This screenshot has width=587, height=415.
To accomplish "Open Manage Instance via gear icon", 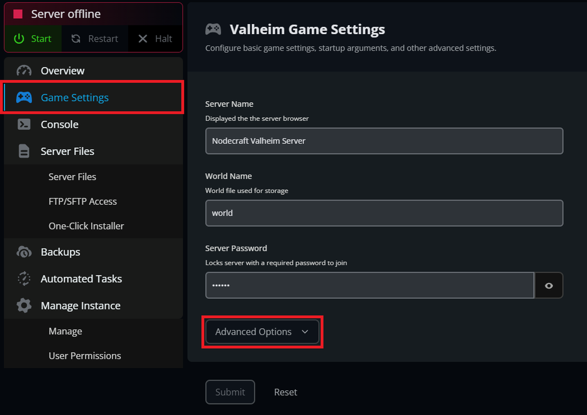I will coord(23,305).
